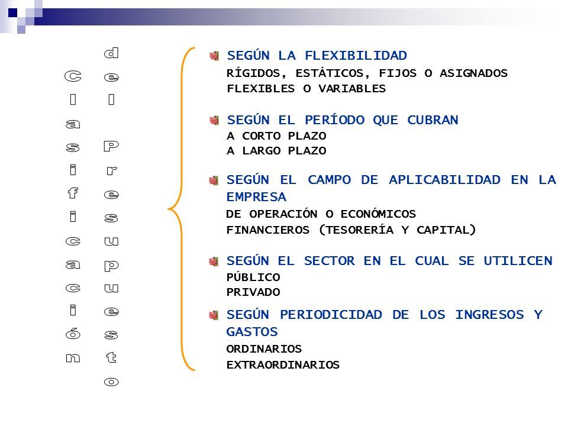Select the orange curly brace shape
Screen dimensions: 568x426
(182, 209)
